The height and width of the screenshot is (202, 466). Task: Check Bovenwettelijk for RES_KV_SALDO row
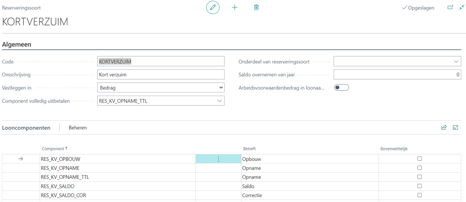click(x=419, y=186)
